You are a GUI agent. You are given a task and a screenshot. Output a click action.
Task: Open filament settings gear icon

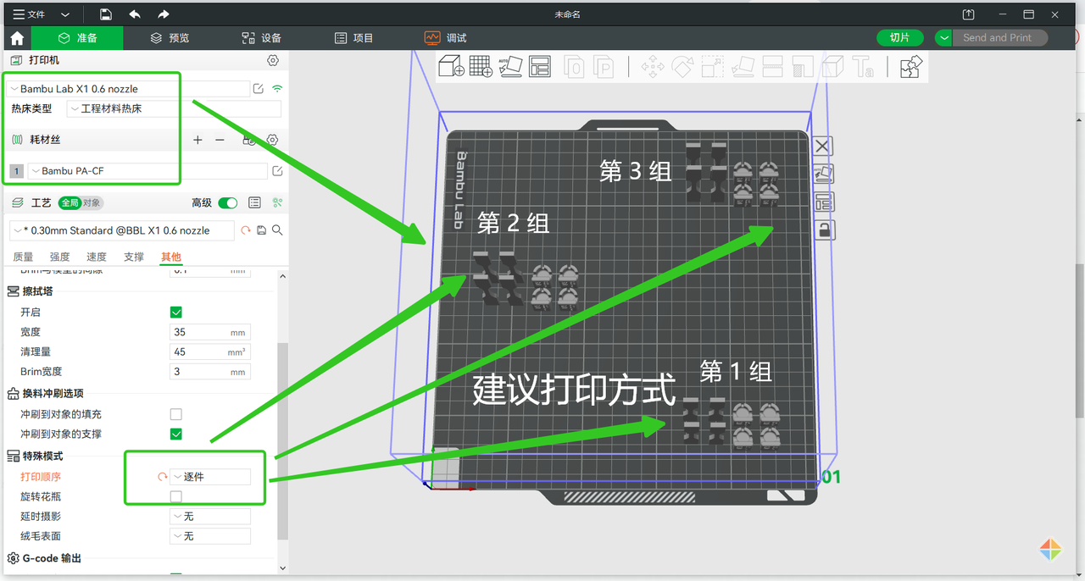[273, 140]
